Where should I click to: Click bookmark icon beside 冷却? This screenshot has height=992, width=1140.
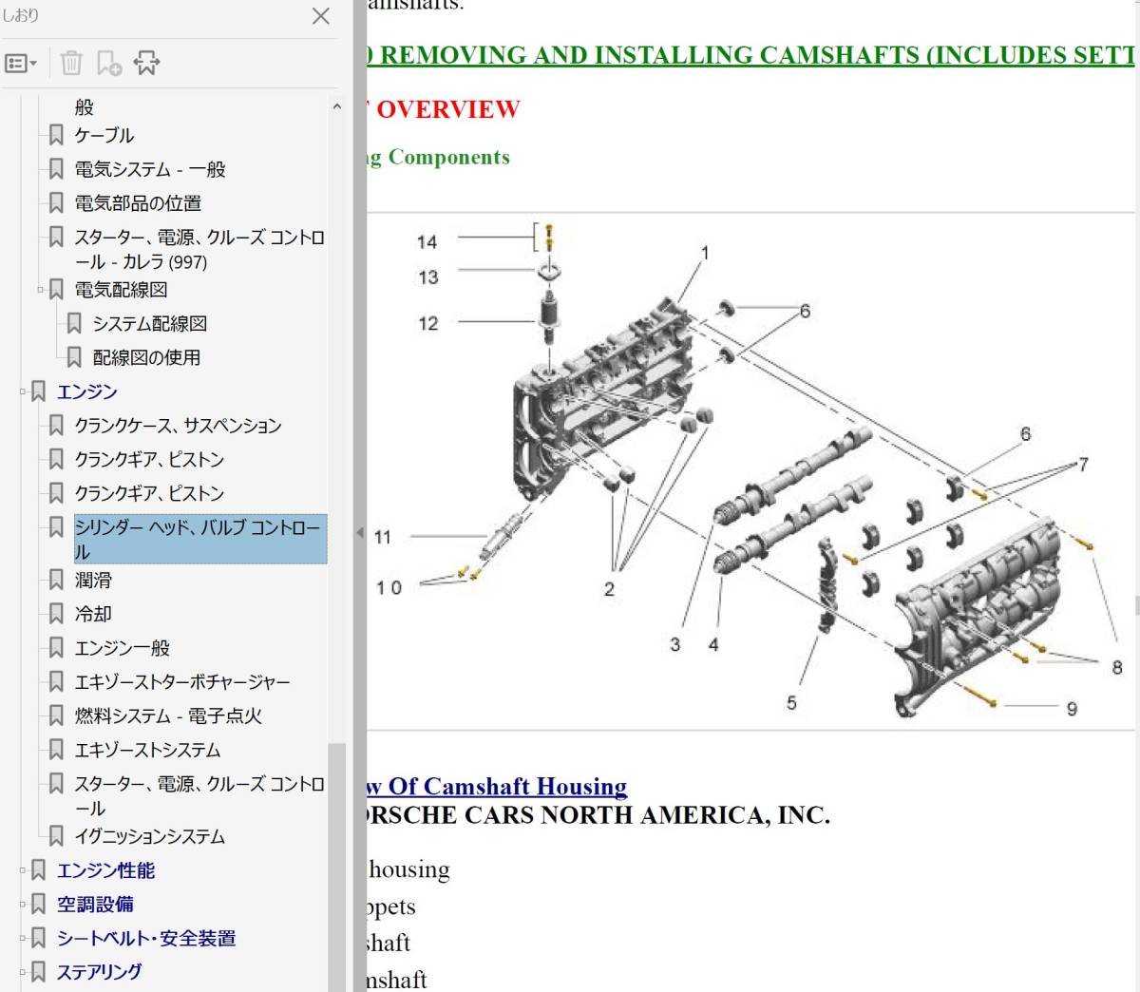[x=56, y=614]
